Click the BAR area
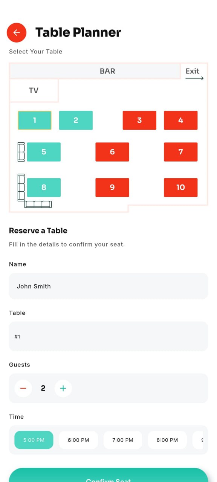 (108, 71)
